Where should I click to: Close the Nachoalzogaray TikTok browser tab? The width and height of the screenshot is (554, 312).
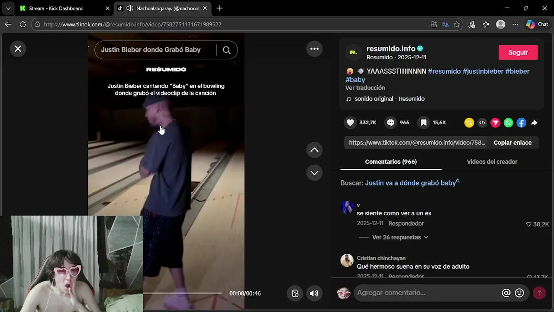(205, 8)
